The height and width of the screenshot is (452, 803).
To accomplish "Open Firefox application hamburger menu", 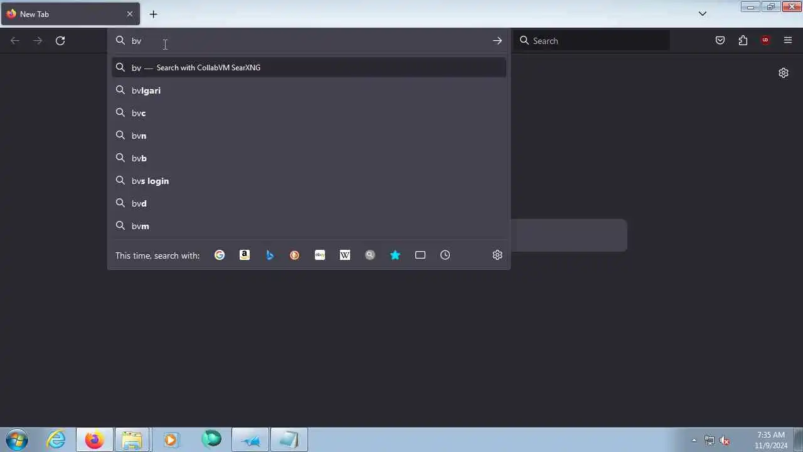I will [x=788, y=41].
